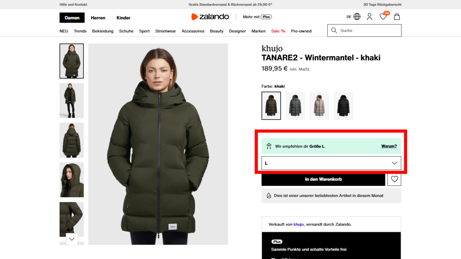Open the shopping bag icon
The image size is (461, 259).
click(x=397, y=17)
